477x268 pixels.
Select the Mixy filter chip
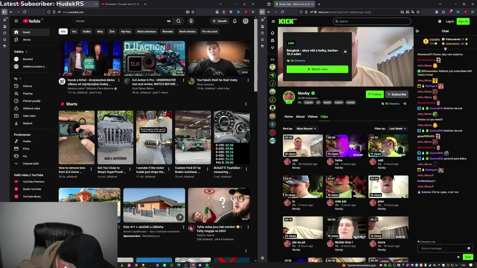(x=100, y=32)
